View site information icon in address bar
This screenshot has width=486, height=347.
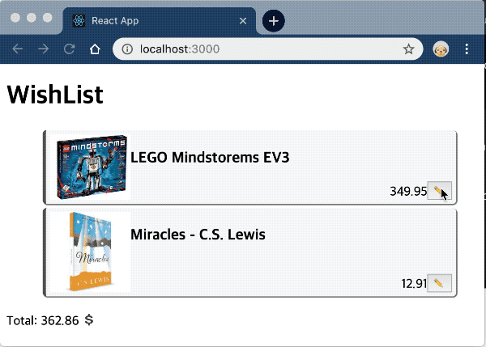tap(127, 49)
